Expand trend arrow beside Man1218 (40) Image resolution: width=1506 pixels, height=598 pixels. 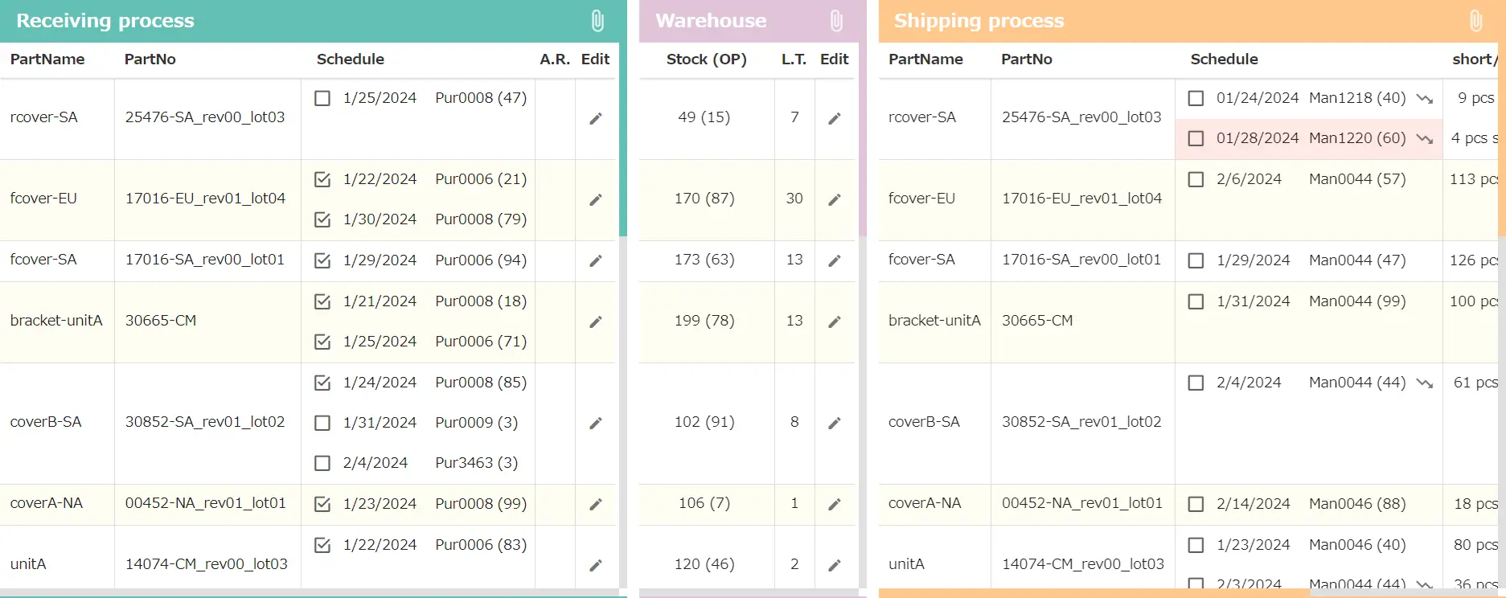click(1425, 99)
